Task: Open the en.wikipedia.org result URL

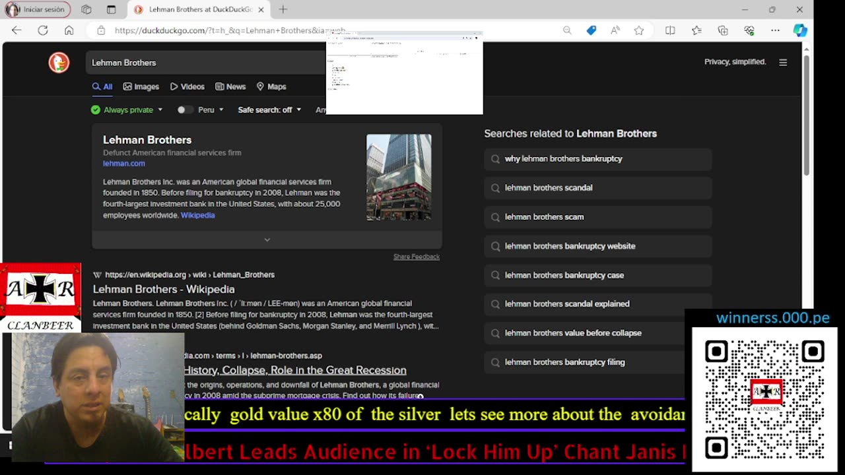Action: click(189, 274)
